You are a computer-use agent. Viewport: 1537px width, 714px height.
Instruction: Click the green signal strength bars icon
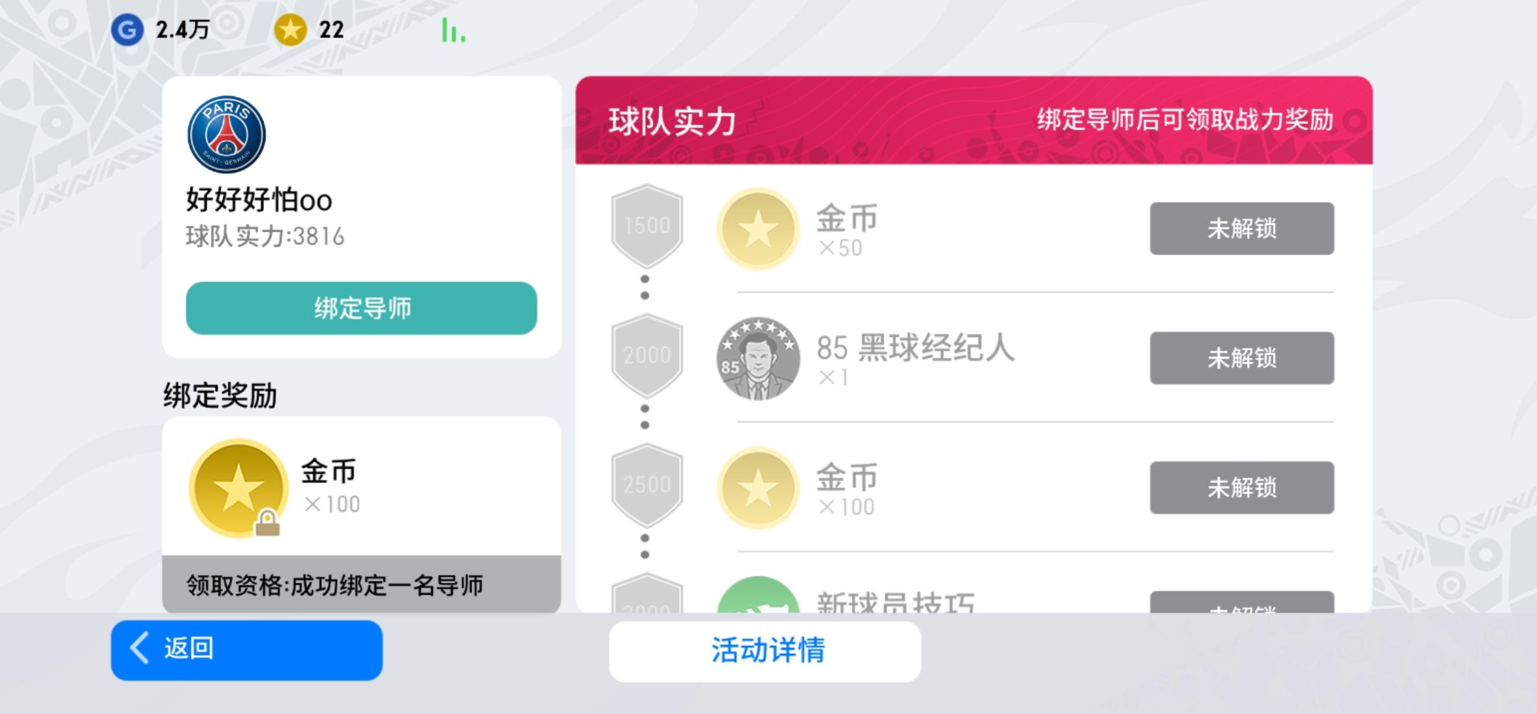(453, 30)
